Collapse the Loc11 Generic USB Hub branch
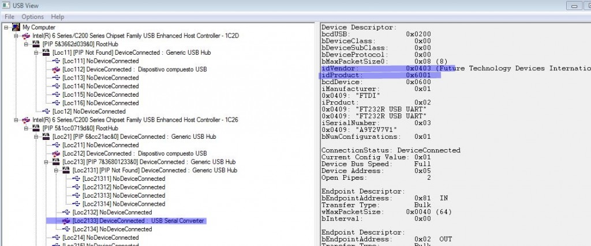This screenshot has height=246, width=591. pyautogui.click(x=36, y=52)
